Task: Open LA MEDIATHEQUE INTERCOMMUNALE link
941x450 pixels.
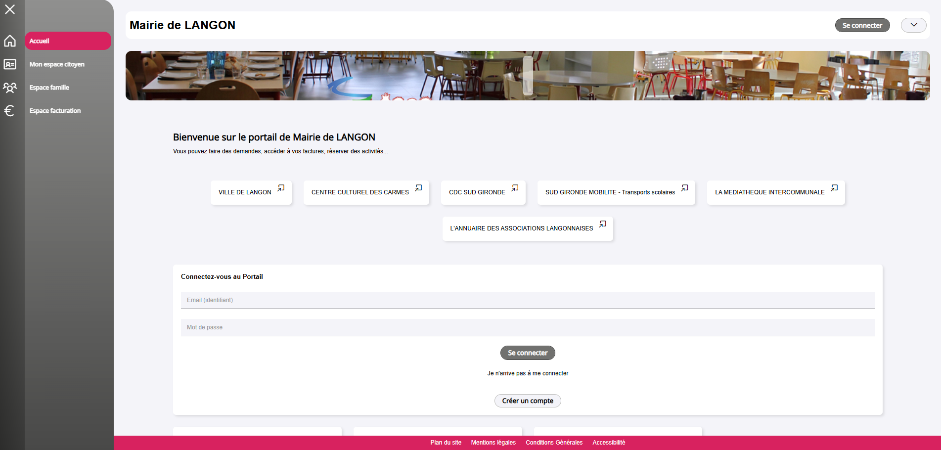Action: 776,192
